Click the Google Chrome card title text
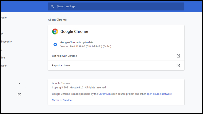 pyautogui.click(x=74, y=31)
